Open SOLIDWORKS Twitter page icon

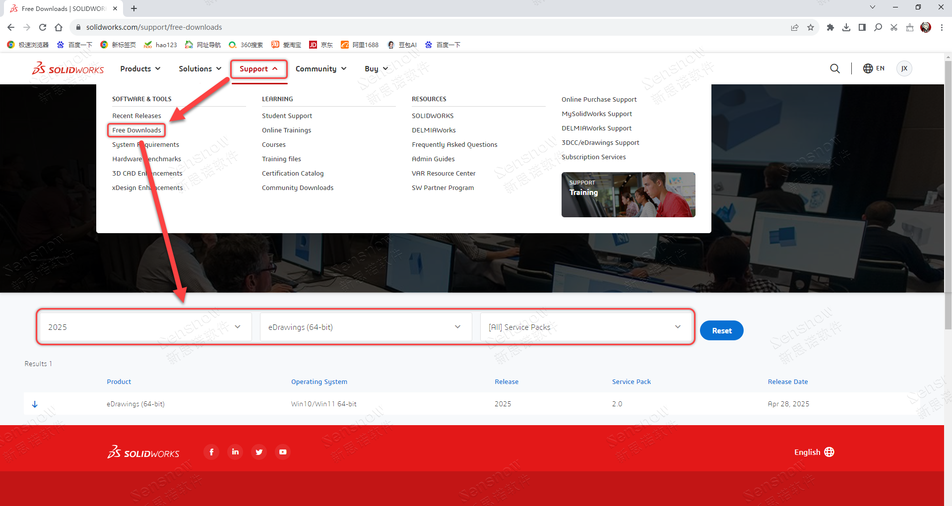click(259, 452)
